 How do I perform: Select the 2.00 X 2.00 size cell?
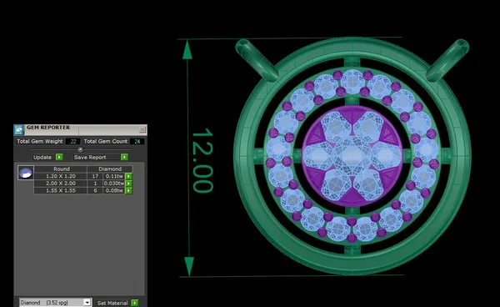[61, 184]
